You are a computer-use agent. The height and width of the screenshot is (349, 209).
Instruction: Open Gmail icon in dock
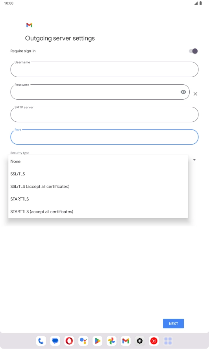point(126,341)
